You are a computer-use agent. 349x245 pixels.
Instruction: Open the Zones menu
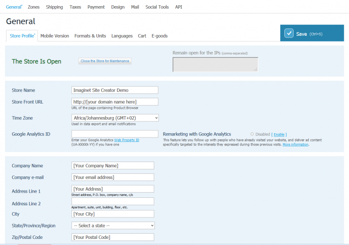point(34,7)
